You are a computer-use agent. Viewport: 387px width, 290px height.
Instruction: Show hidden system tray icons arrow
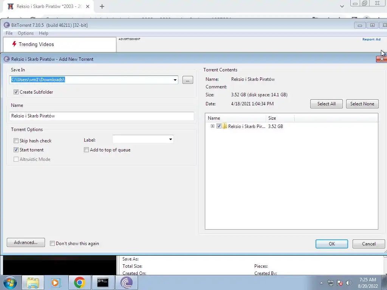point(321,283)
